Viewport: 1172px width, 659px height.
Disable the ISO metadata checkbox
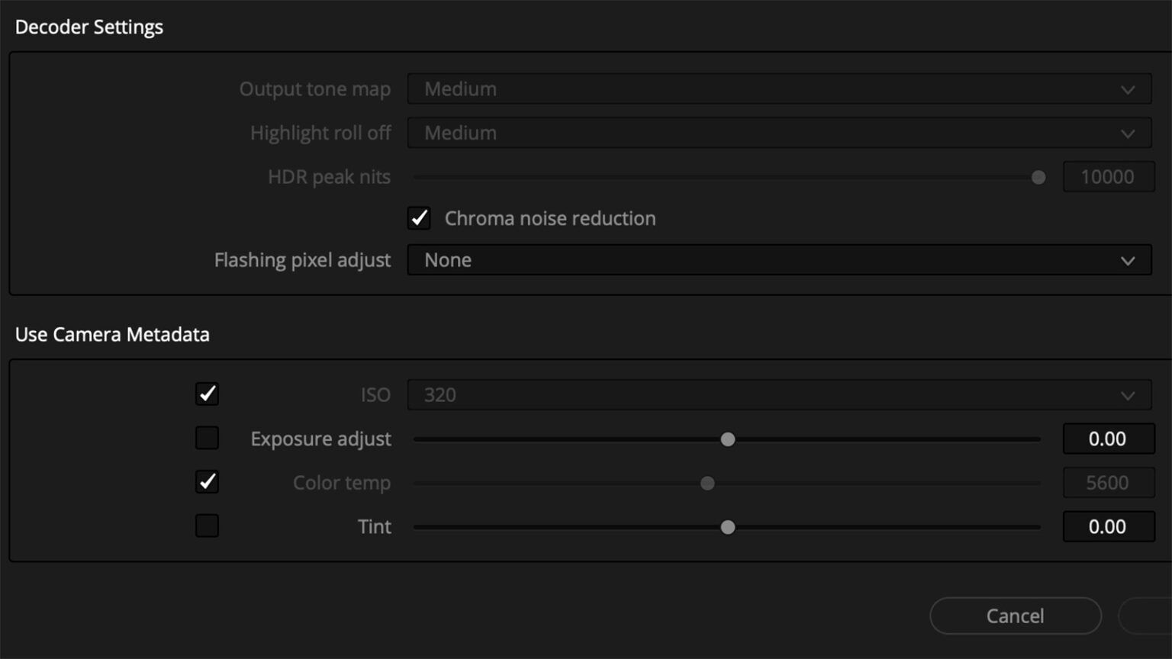coord(207,394)
